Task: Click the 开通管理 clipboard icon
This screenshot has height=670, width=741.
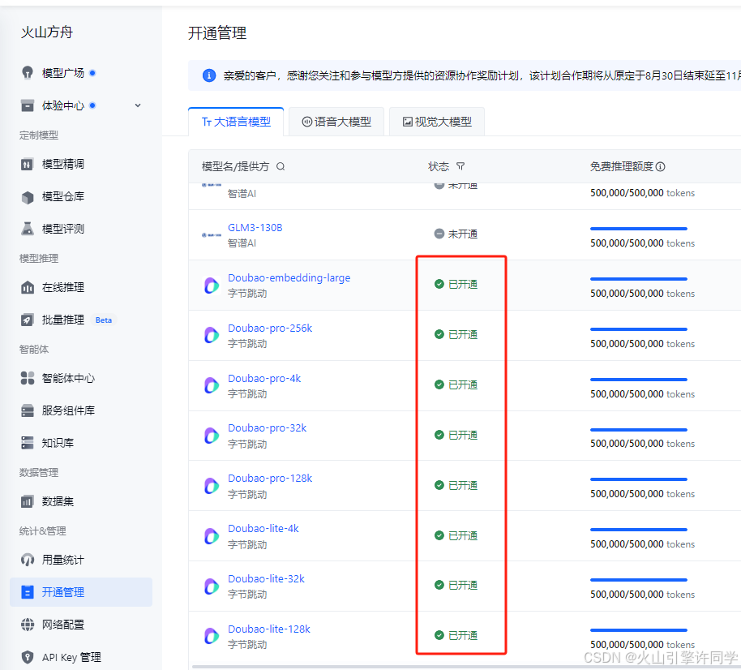Action: coord(28,592)
